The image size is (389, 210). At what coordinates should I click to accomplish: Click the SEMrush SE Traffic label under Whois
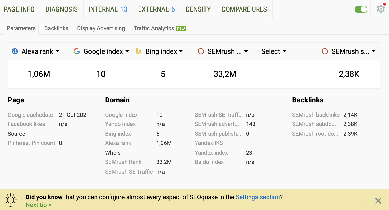129,172
